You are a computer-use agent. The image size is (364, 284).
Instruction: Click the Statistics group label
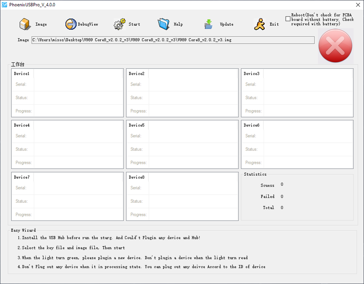pos(255,174)
